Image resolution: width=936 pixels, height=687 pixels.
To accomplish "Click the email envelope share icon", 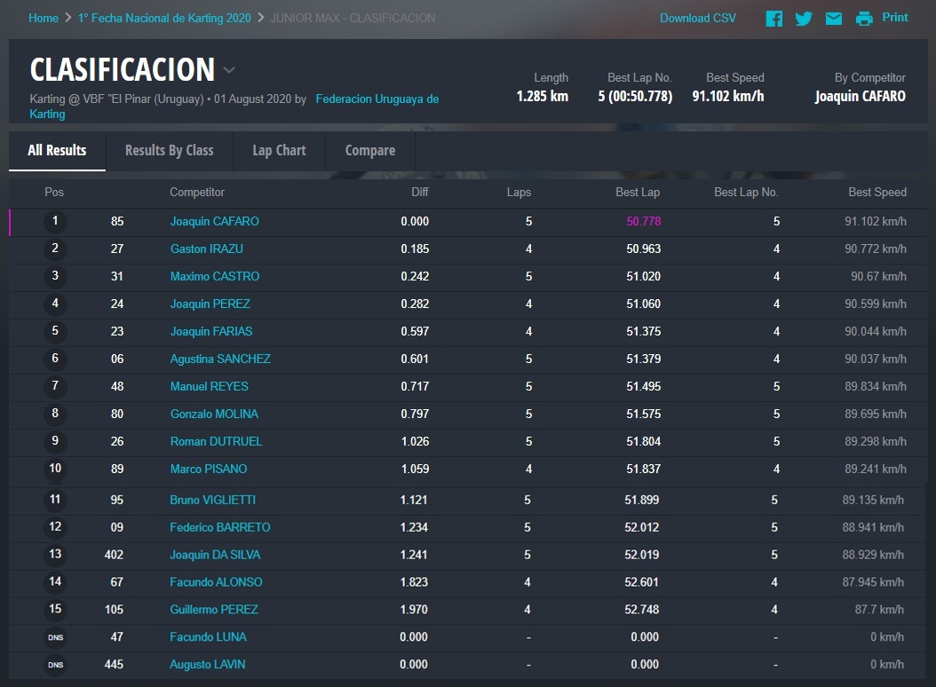I will coord(833,19).
